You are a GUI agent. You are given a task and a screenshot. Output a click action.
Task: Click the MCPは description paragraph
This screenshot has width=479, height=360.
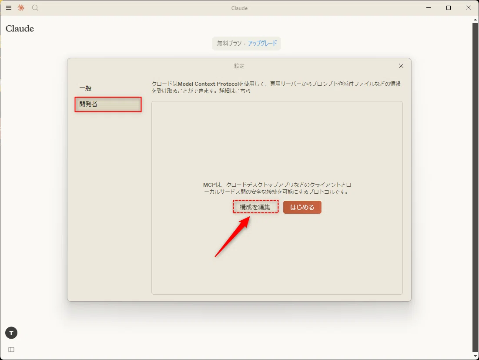pyautogui.click(x=277, y=188)
